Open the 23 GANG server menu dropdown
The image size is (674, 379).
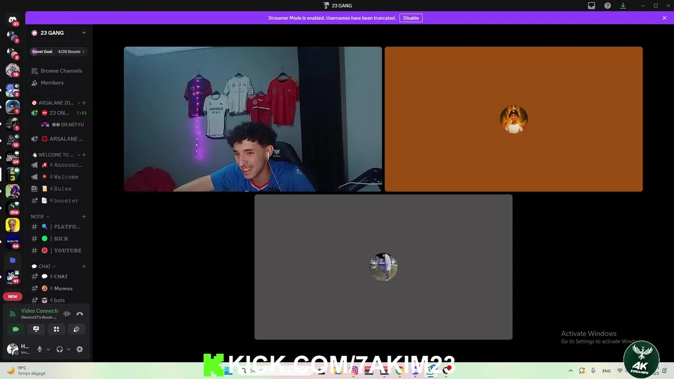(x=84, y=33)
